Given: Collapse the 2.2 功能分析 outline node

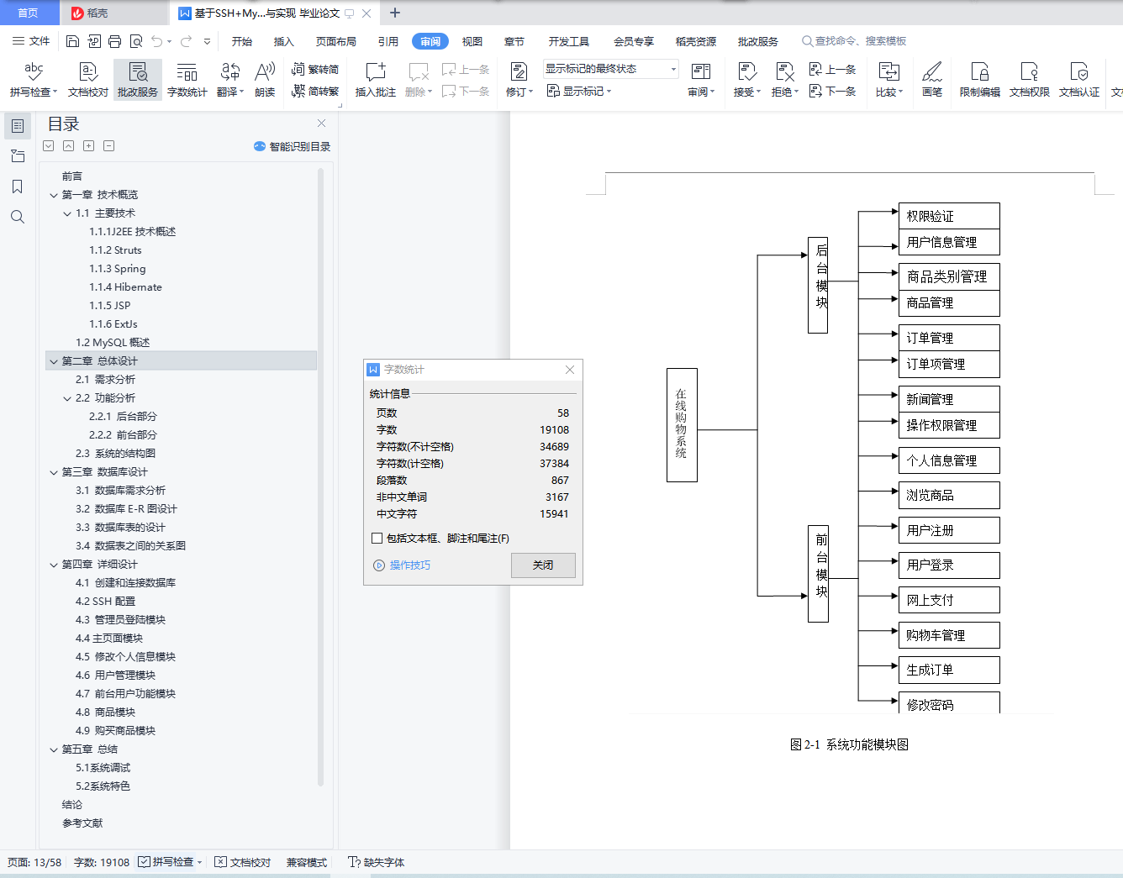Looking at the screenshot, I should [67, 398].
